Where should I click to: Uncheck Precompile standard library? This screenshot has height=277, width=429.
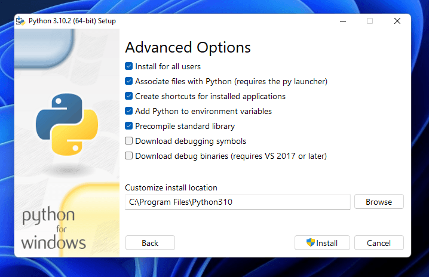tap(129, 126)
